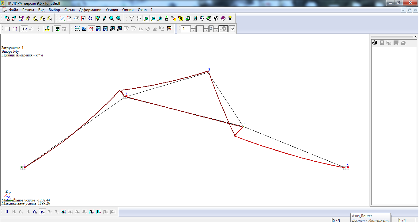Close the side panel with its X
The image size is (419, 222).
pyautogui.click(x=416, y=36)
